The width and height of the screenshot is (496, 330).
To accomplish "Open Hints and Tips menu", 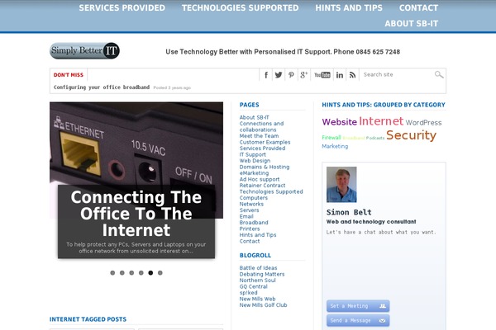I will click(x=349, y=8).
